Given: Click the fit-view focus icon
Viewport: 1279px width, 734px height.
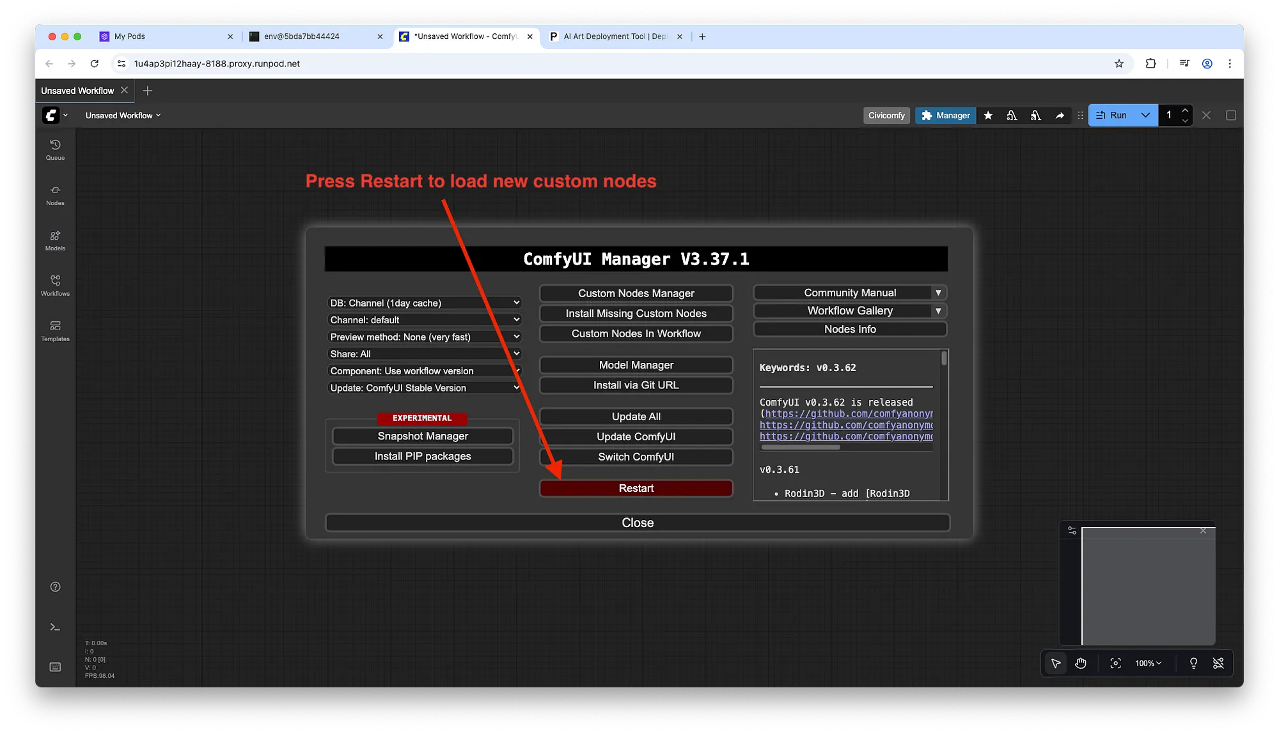Looking at the screenshot, I should [x=1115, y=663].
